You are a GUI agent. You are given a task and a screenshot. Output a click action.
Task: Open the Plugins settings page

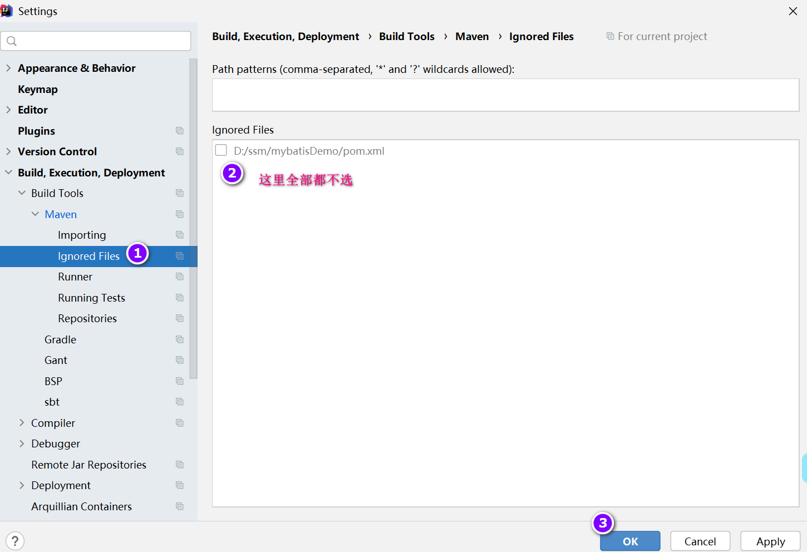(36, 131)
